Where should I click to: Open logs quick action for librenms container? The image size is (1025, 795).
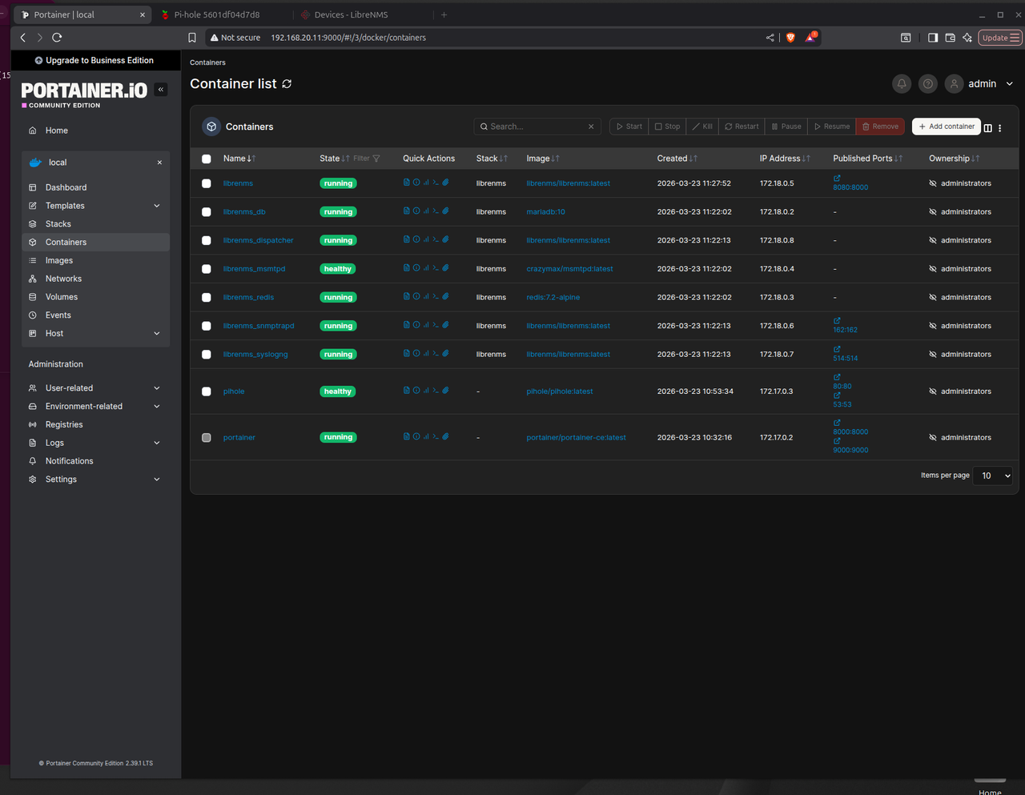point(407,183)
